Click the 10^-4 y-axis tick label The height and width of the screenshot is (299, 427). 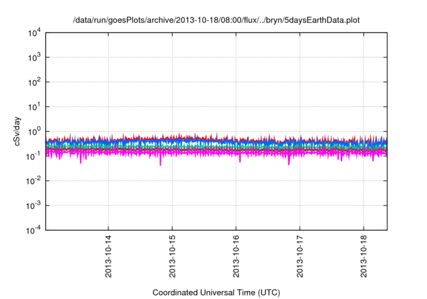click(x=34, y=230)
